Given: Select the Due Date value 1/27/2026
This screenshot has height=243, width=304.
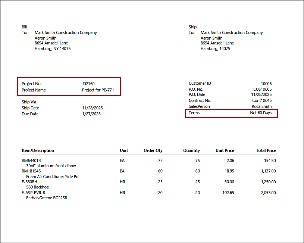Looking at the screenshot, I should 91,114.
